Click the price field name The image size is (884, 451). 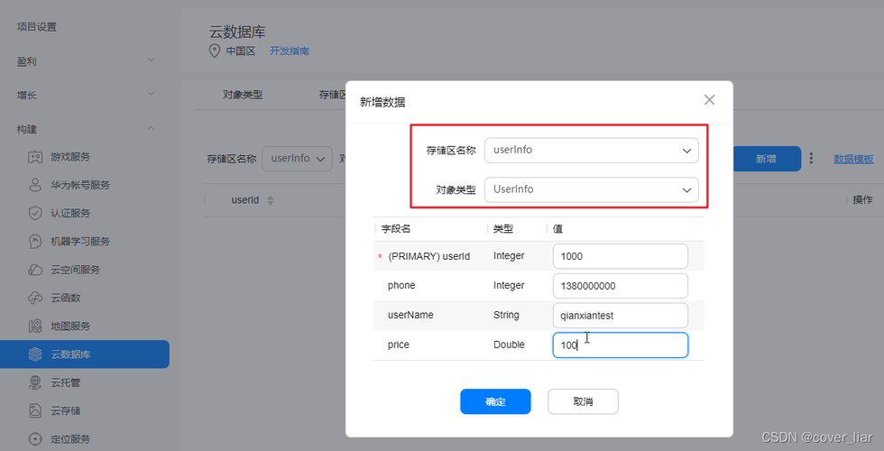[399, 345]
